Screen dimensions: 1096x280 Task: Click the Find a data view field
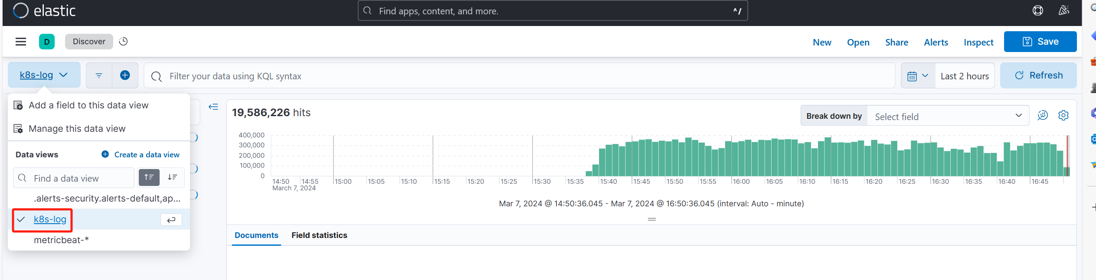(74, 178)
